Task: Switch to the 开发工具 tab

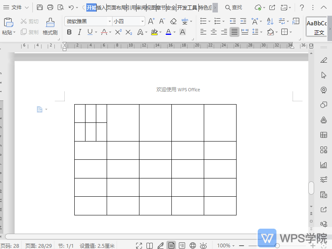Action: [187, 7]
